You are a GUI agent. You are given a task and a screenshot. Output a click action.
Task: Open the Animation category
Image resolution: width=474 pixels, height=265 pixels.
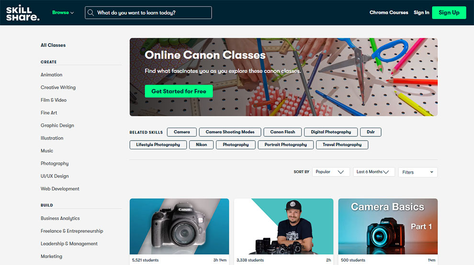(x=51, y=75)
